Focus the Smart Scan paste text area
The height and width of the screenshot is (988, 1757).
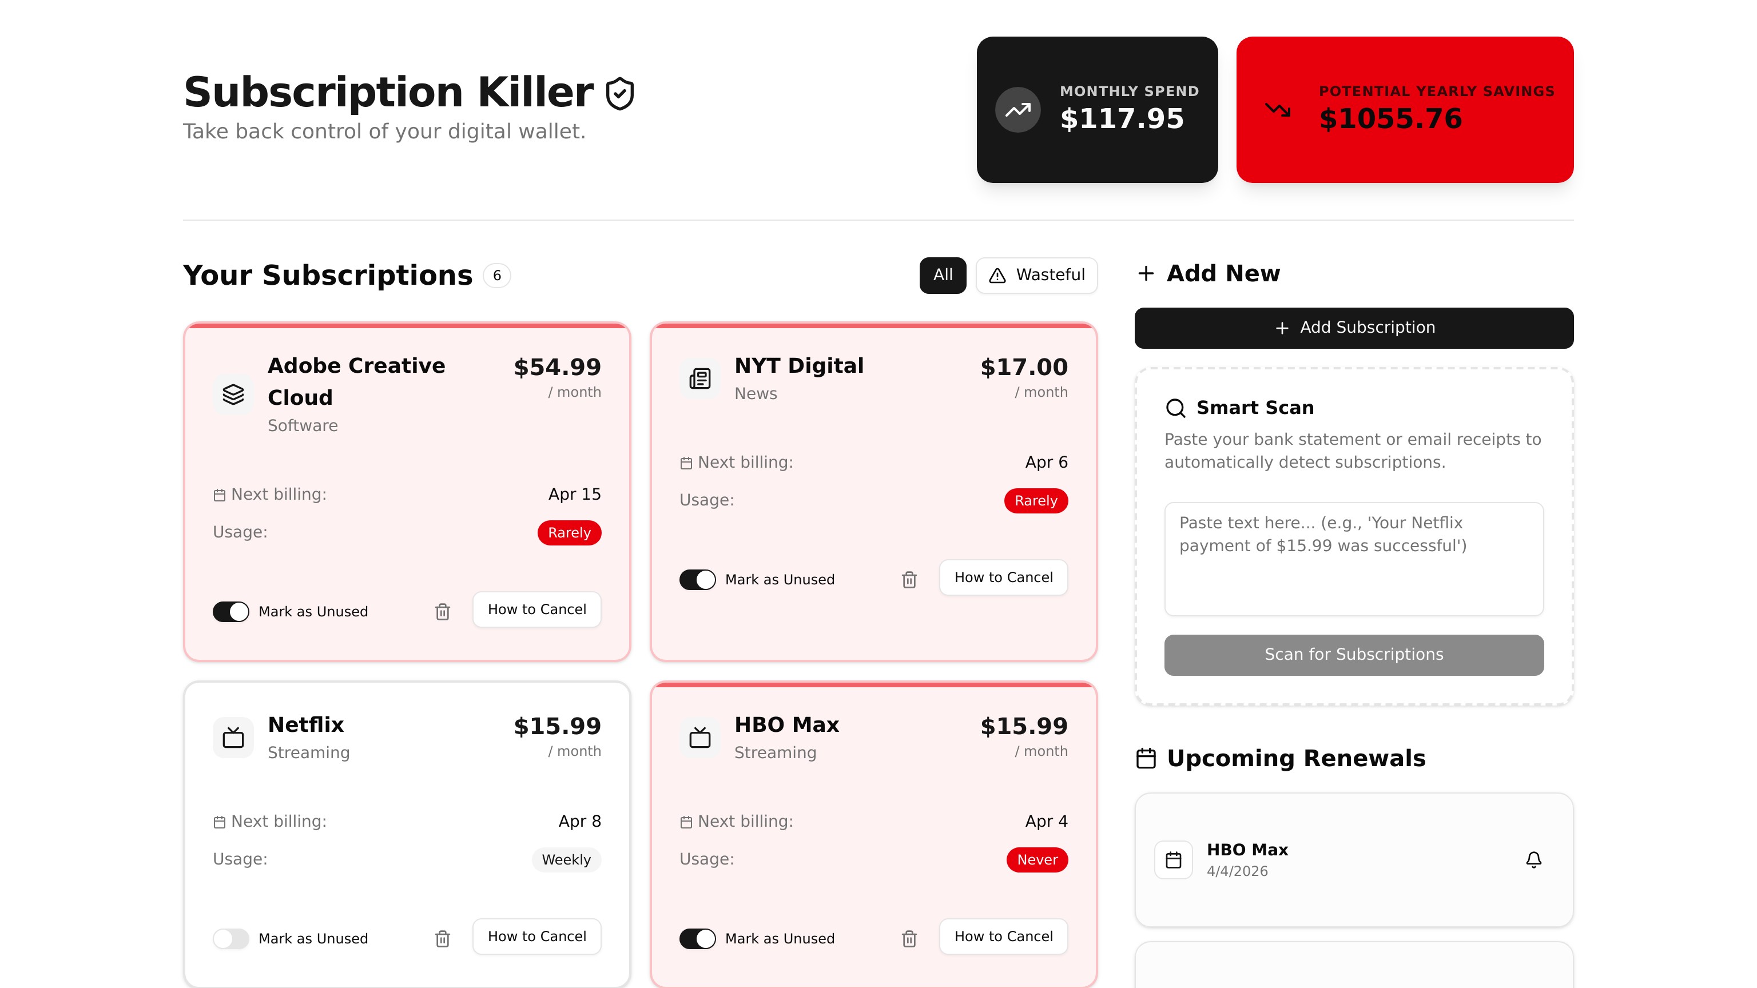pos(1353,559)
